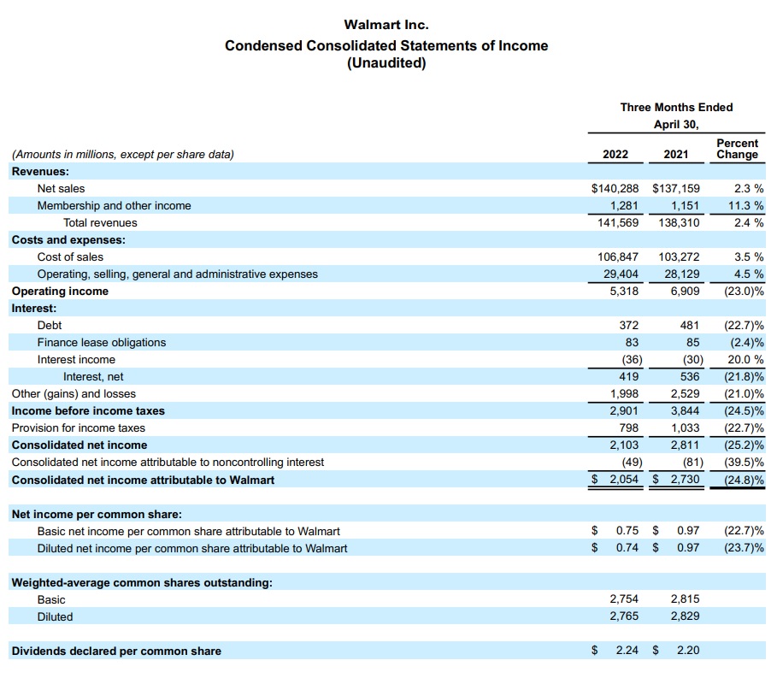Select Interest income value (36)

click(x=633, y=359)
